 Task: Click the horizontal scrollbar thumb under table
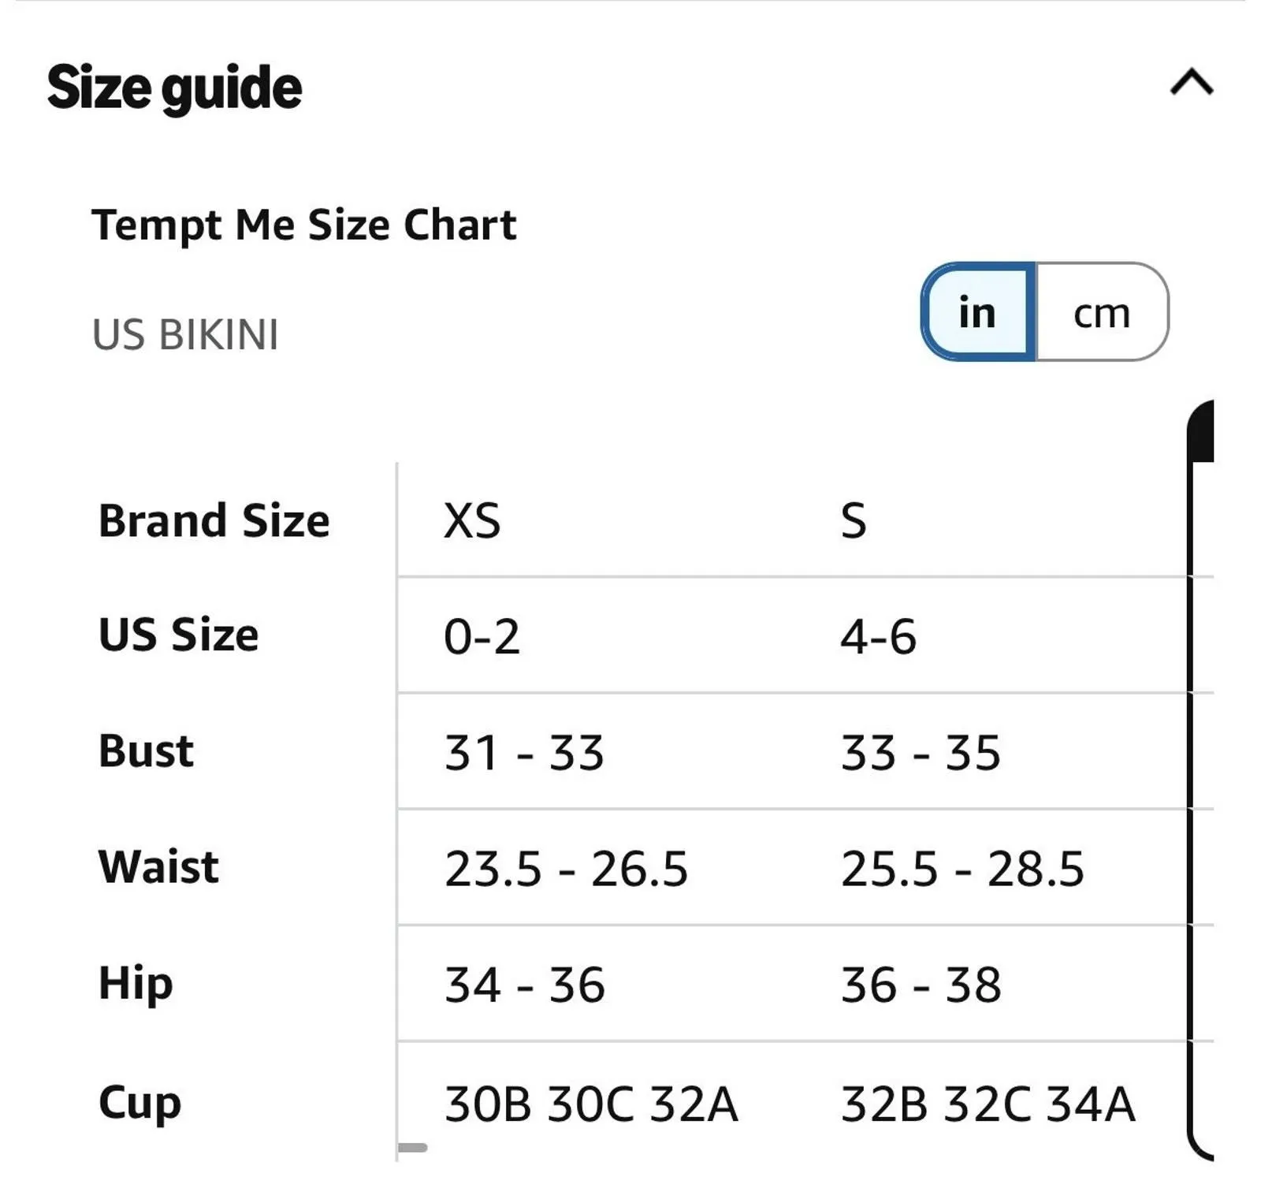pyautogui.click(x=412, y=1148)
